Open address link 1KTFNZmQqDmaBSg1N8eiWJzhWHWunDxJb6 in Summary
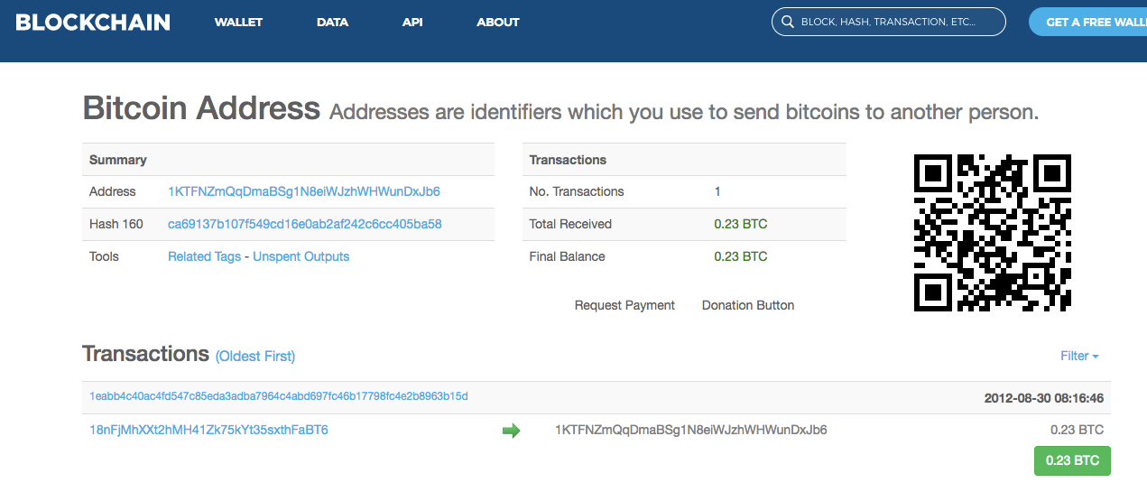Viewport: 1147px width, 501px height. tap(304, 191)
